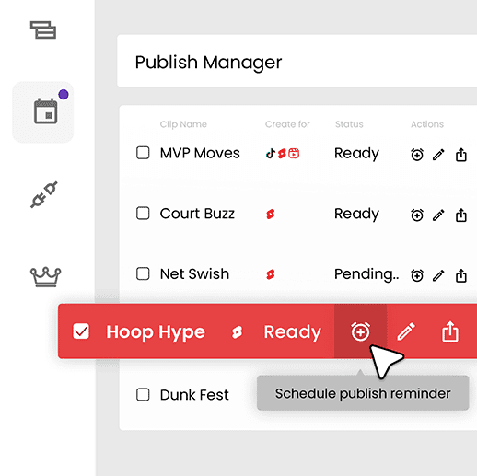Open the stacked layers sidebar icon
Screen dimensions: 477x476
[x=43, y=29]
